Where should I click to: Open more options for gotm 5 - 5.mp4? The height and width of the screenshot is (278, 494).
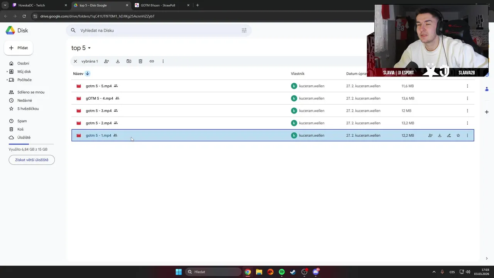point(467,86)
